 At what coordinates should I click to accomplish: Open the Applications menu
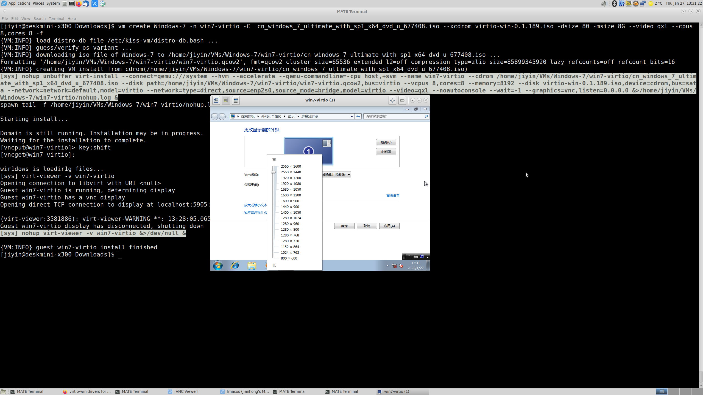[19, 3]
